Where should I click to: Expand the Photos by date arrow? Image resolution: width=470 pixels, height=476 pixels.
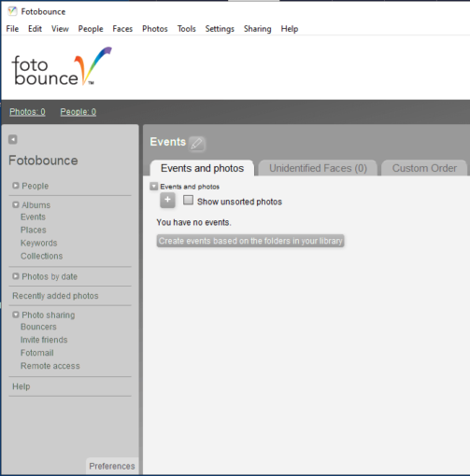[16, 276]
